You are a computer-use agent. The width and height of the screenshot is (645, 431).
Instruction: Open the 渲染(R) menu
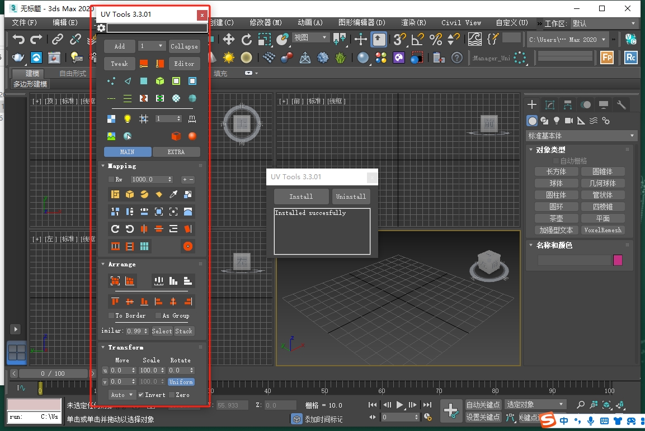point(413,22)
